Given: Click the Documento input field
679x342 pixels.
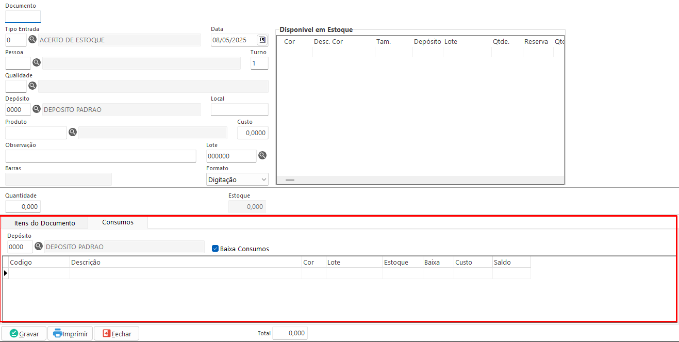Looking at the screenshot, I should (x=23, y=17).
